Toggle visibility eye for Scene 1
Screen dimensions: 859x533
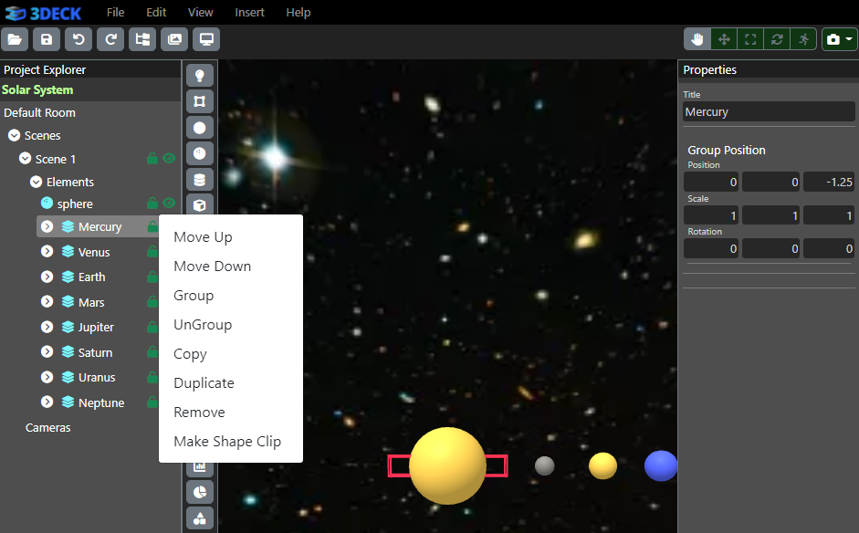[x=169, y=159]
